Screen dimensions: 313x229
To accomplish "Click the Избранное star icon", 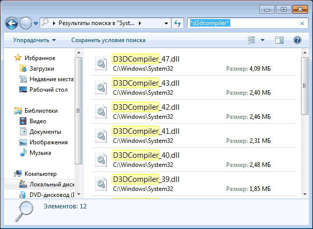I will (18, 58).
